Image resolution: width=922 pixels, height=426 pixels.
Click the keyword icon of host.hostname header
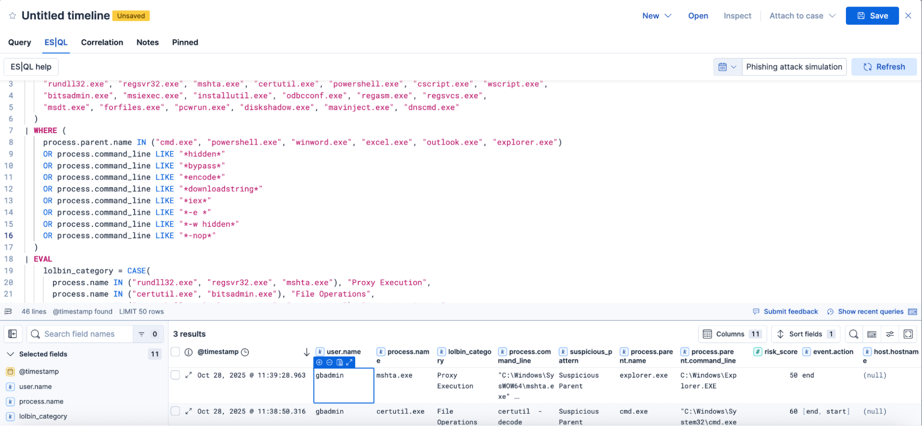coord(867,352)
